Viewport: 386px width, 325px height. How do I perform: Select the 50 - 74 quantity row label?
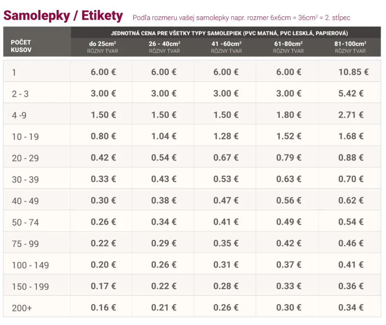25,223
